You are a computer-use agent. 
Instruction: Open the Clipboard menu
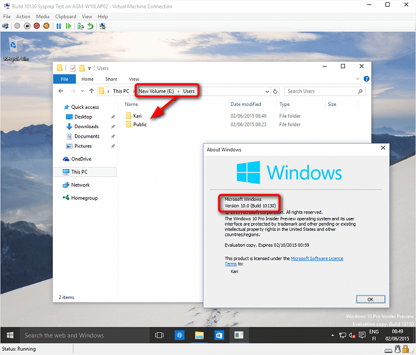click(x=65, y=17)
